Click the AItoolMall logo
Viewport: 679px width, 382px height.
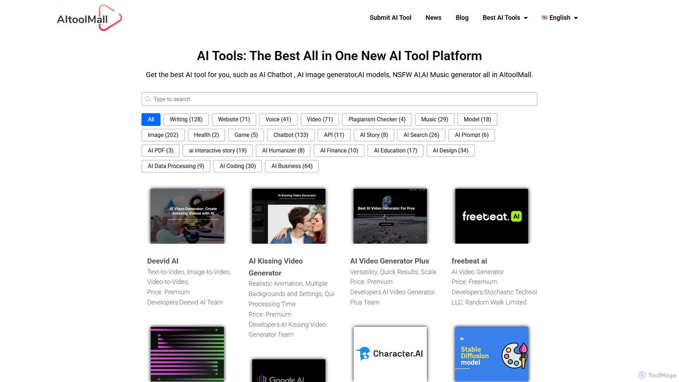[89, 18]
